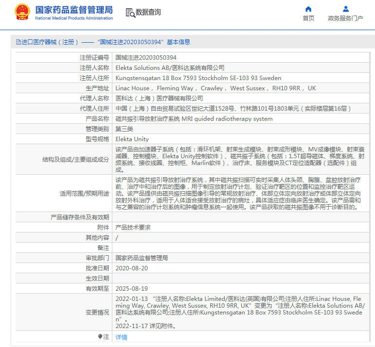Click the 注册证编号 row label
This screenshot has width=375, height=347.
[x=94, y=58]
